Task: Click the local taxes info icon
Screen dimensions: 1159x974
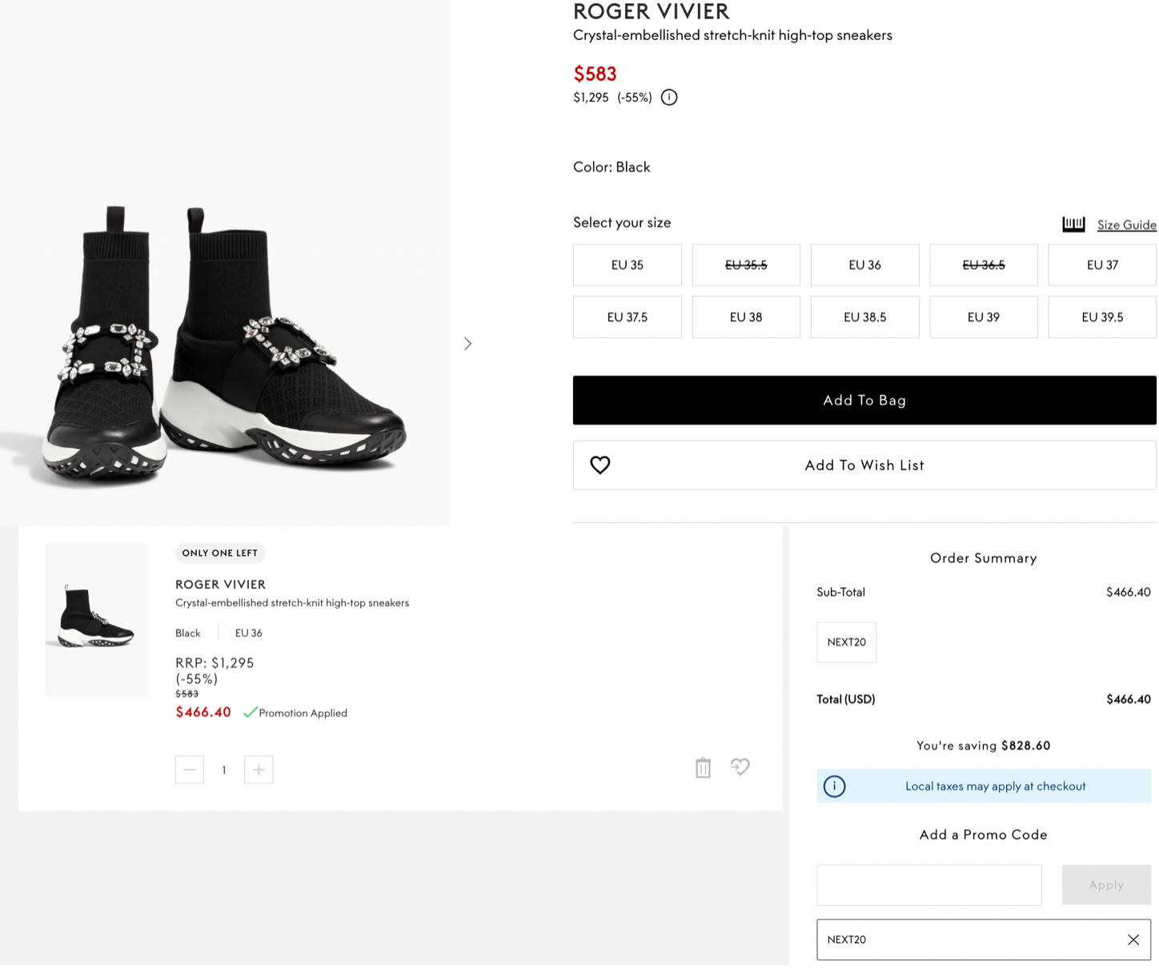Action: coord(834,787)
